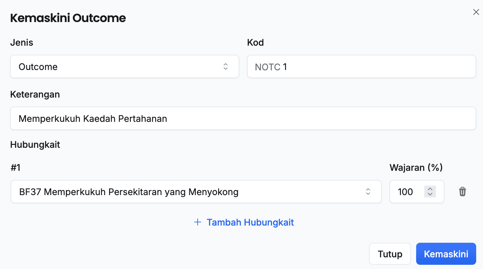Viewport: 483px width, 269px height.
Task: Click the Hubungkait section label
Action: click(x=35, y=145)
